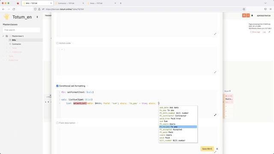Select 'bill_number Bill number' autocomplete entry
The width and height of the screenshot is (274, 154).
click(178, 140)
